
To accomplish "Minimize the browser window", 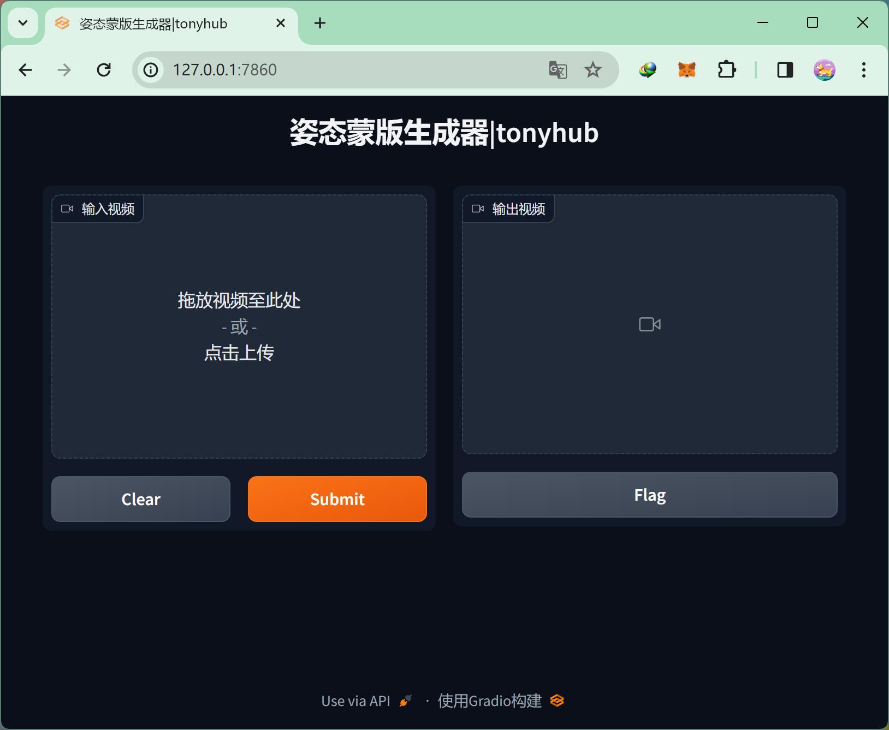I will tap(763, 22).
